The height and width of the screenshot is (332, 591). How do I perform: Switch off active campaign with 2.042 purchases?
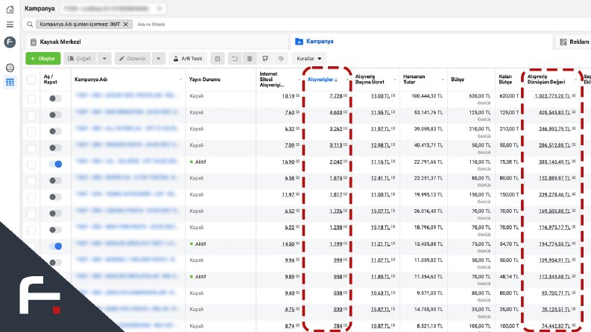tap(55, 164)
